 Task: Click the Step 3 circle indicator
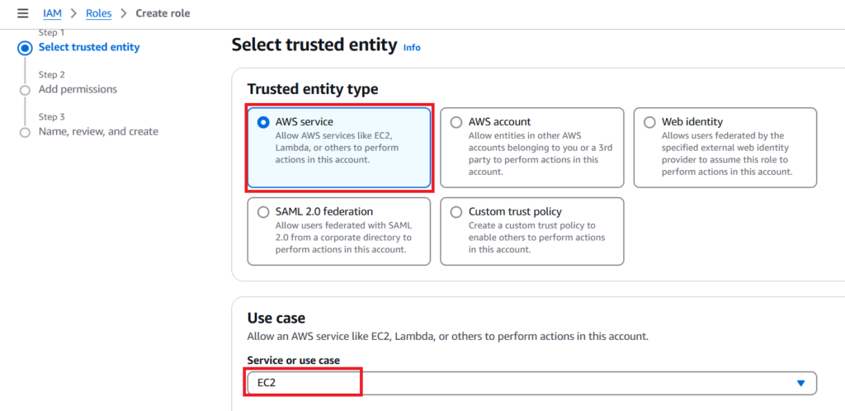coord(25,132)
